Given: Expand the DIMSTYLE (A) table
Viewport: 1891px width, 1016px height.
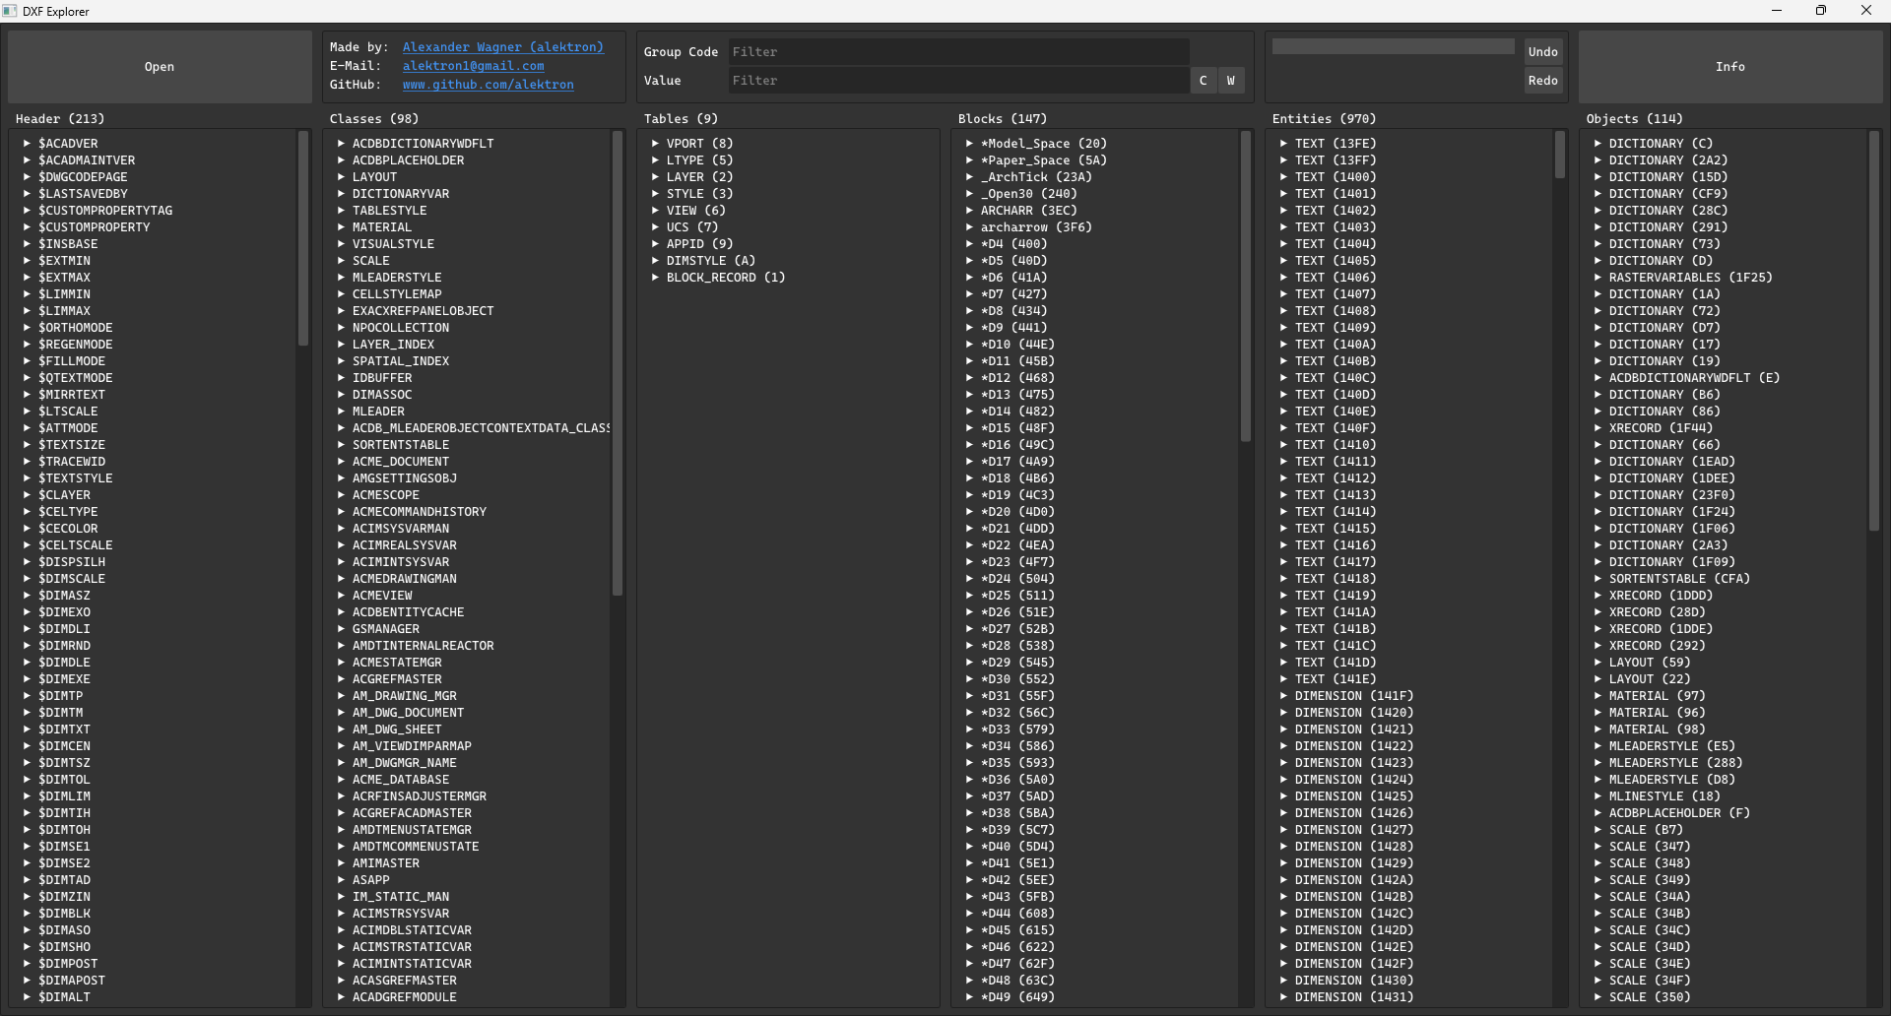Looking at the screenshot, I should [655, 261].
